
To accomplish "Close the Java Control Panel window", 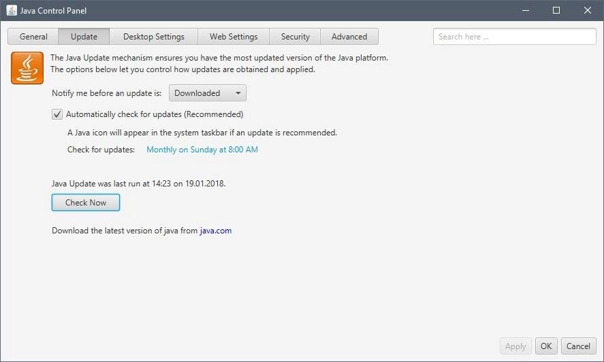I will tap(588, 10).
